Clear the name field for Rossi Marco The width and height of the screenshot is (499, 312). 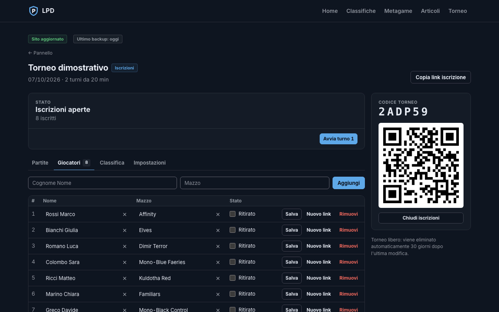point(125,214)
